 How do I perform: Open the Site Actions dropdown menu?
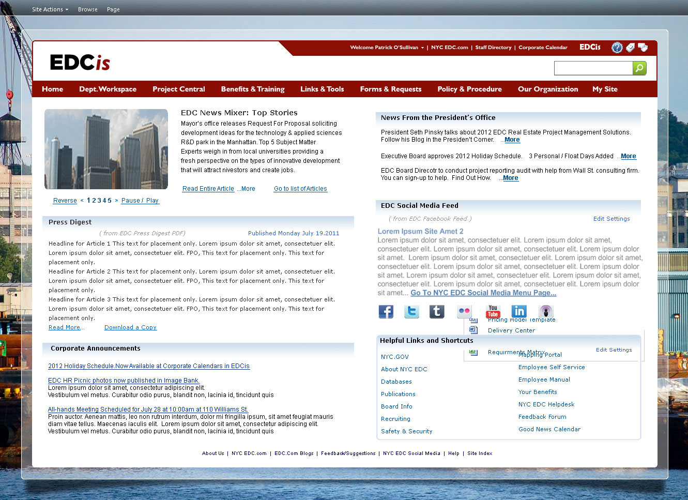coord(50,9)
